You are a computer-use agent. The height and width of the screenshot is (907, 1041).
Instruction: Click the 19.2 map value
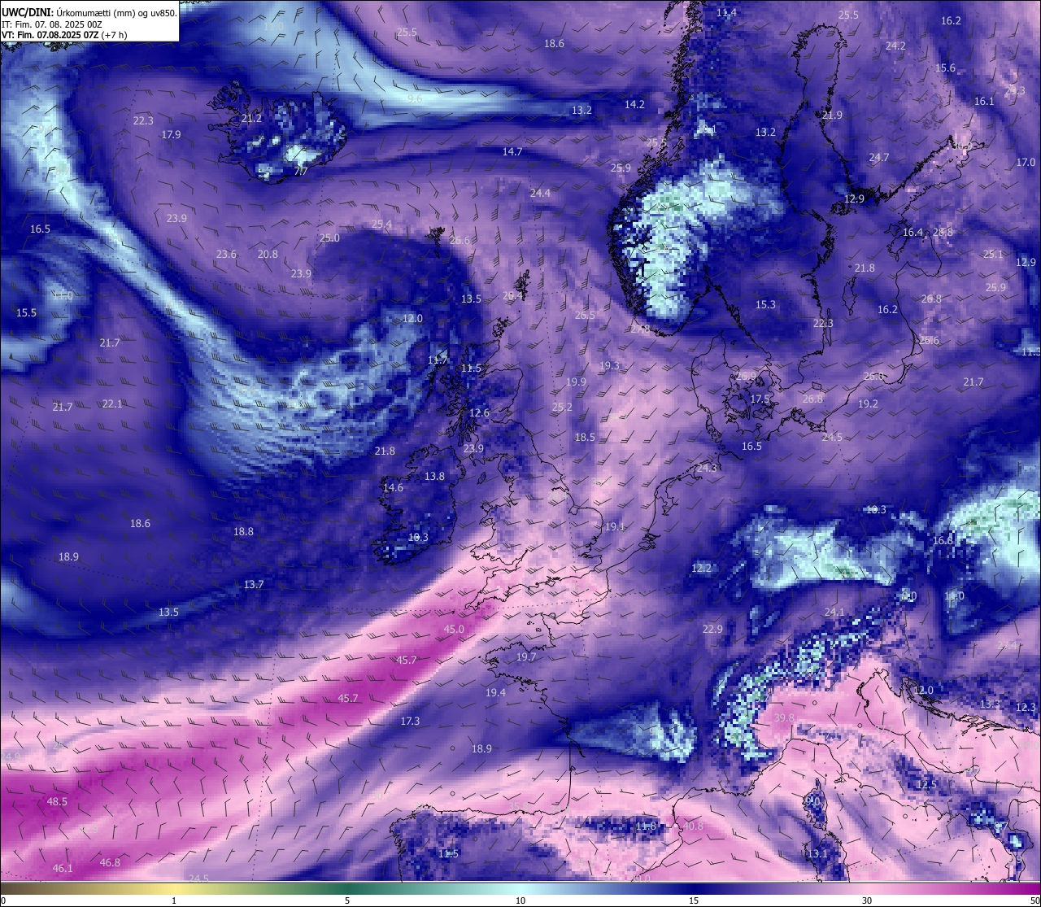point(868,404)
